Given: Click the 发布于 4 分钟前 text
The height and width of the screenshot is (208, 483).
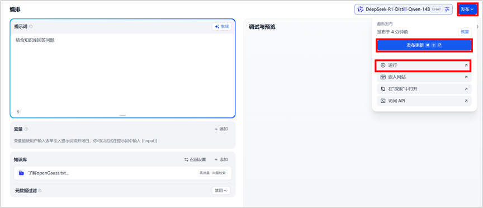Looking at the screenshot, I should [393, 32].
